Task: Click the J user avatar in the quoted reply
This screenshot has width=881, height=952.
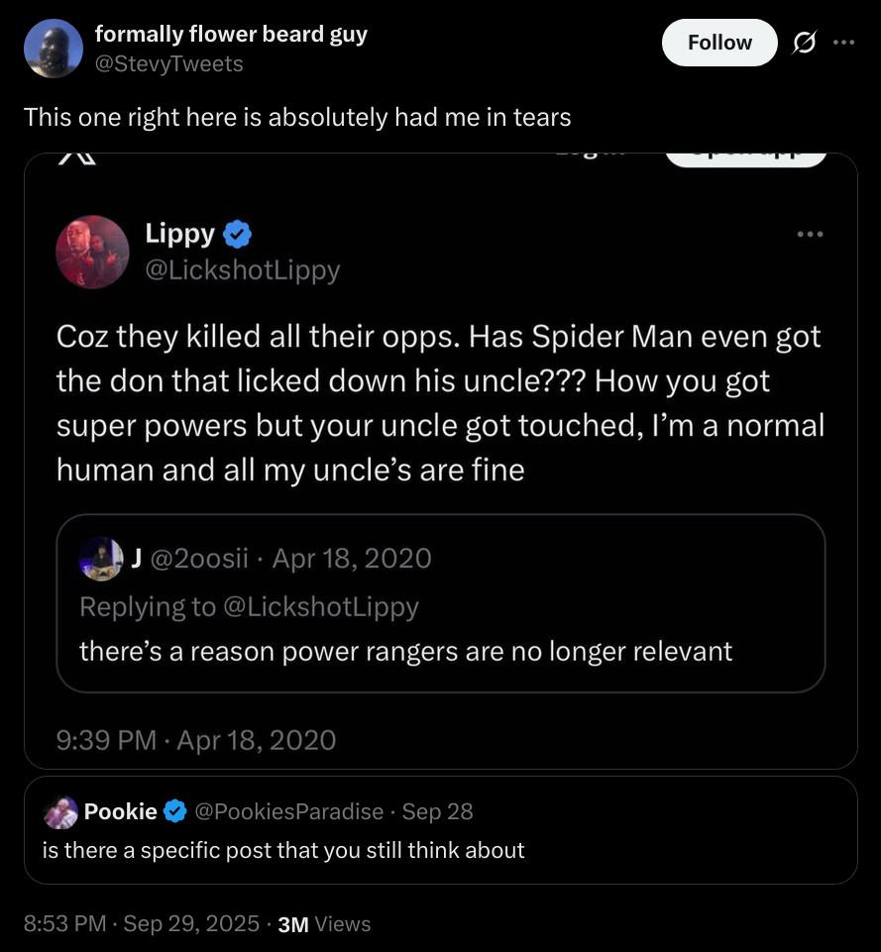Action: [101, 559]
